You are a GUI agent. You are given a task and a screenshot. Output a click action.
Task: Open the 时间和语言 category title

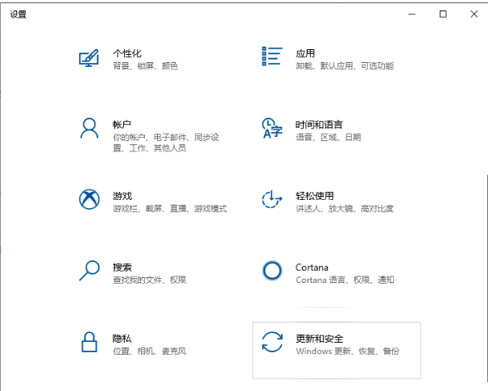319,124
